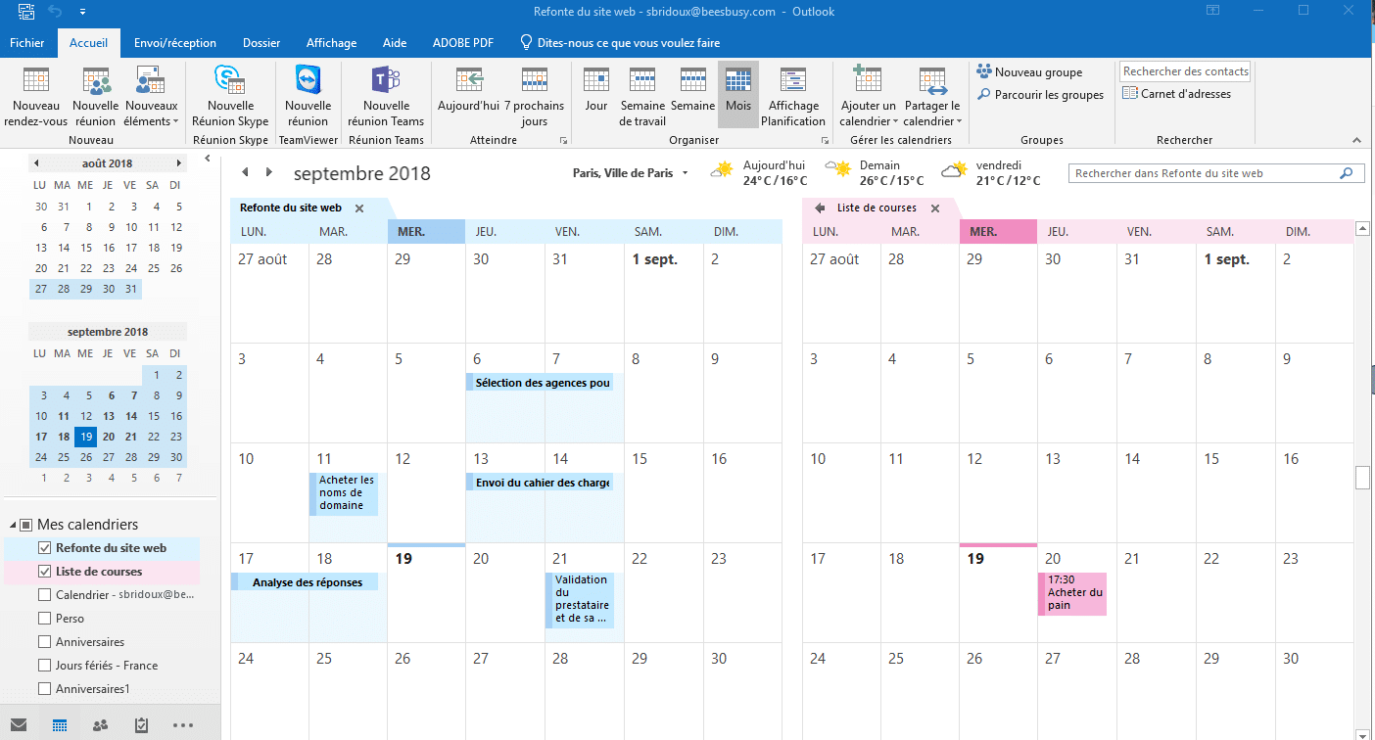Toggle the Mes calendriers group checkbox
The height and width of the screenshot is (740, 1375).
point(26,526)
